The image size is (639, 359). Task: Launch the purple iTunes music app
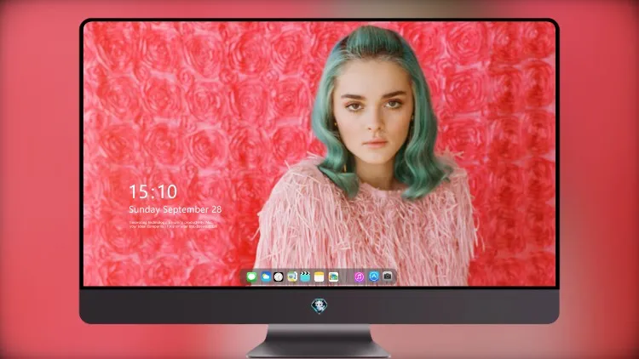359,277
